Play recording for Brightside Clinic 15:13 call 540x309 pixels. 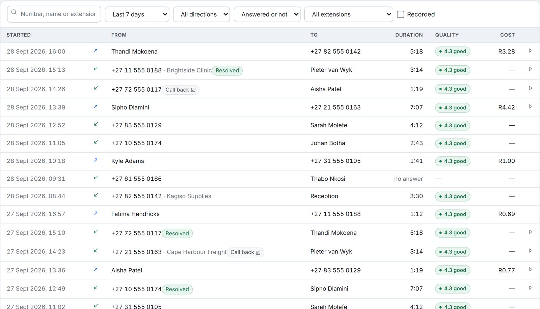(x=531, y=69)
